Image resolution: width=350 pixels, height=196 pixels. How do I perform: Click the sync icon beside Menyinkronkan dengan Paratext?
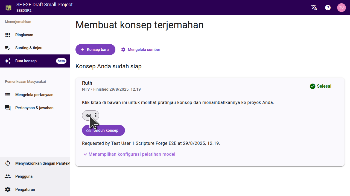point(8,163)
